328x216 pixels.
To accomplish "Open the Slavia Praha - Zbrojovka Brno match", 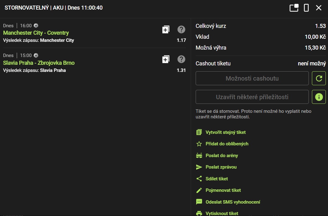I will 39,63.
